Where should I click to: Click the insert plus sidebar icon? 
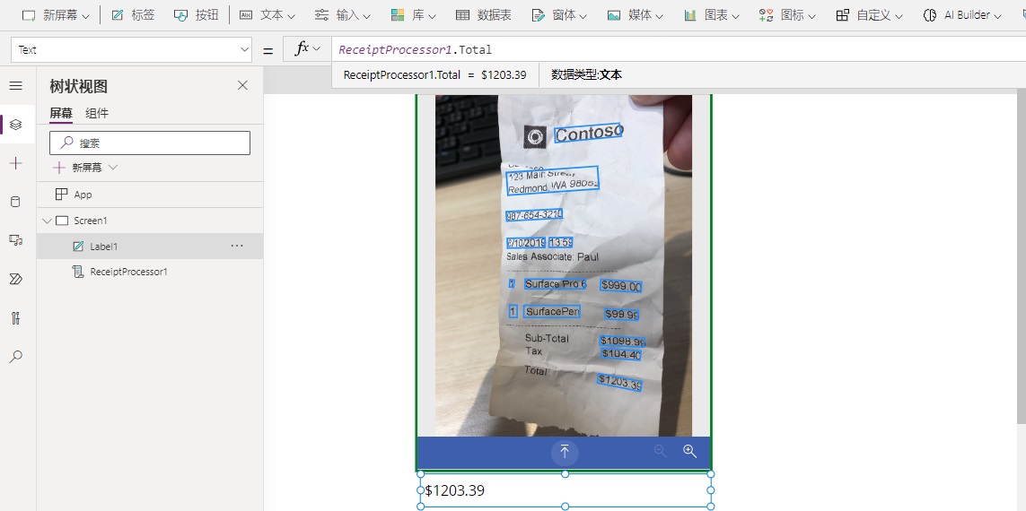16,163
